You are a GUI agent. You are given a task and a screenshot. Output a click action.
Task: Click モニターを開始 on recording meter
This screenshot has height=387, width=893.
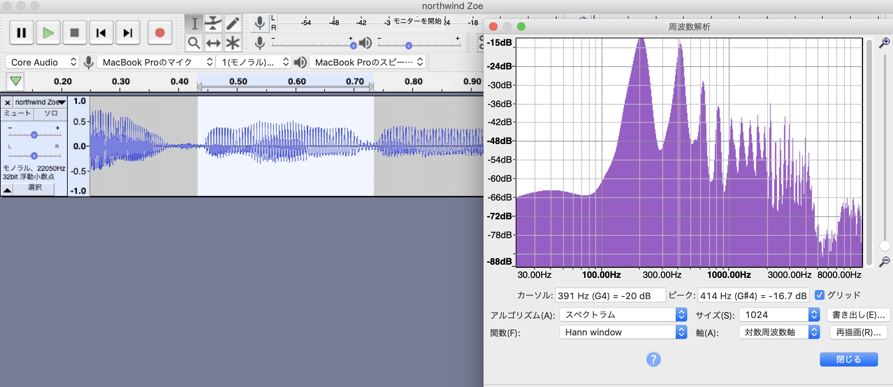click(417, 21)
